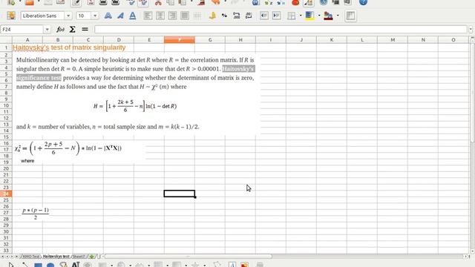Add a new sheet with the plus tab
The height and width of the screenshot is (267, 475).
(x=92, y=257)
